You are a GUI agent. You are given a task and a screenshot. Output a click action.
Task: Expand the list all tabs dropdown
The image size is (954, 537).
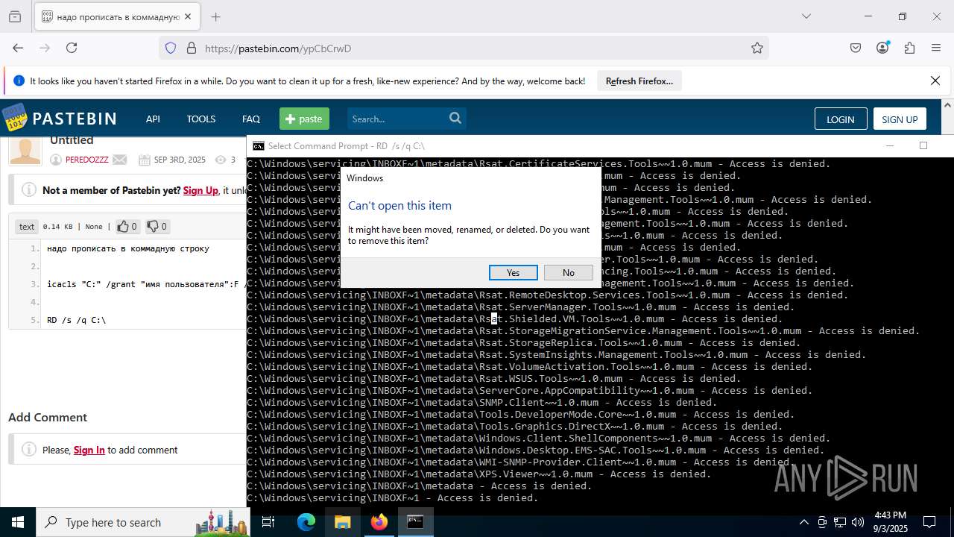(x=806, y=16)
